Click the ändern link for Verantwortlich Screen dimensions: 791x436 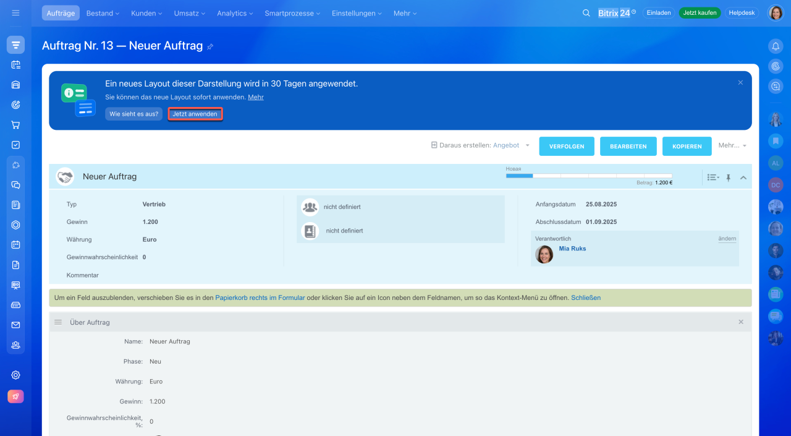727,239
